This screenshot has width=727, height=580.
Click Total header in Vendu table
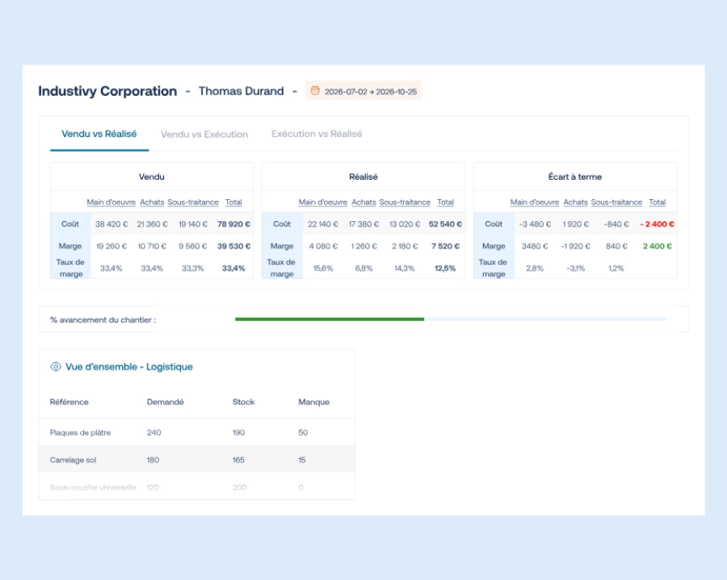point(233,202)
